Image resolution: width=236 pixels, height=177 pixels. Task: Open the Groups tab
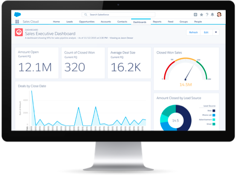click(x=184, y=22)
